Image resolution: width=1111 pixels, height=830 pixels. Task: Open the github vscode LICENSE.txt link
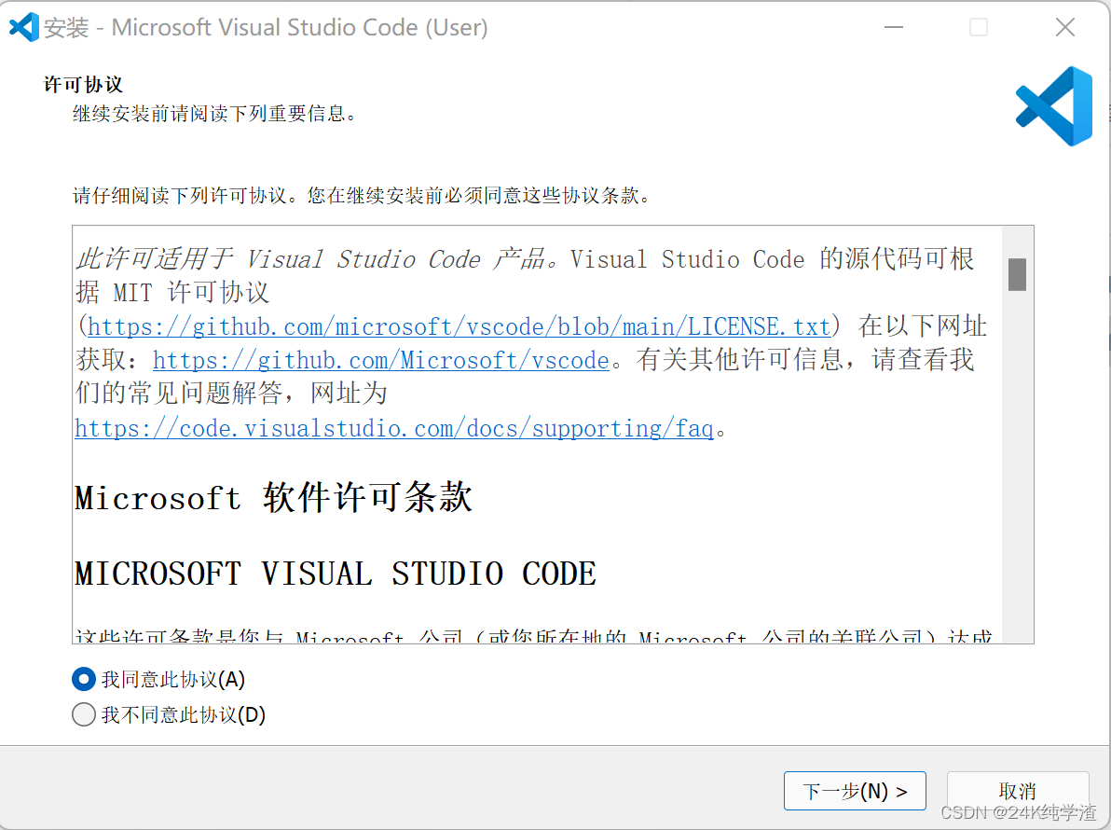(459, 326)
